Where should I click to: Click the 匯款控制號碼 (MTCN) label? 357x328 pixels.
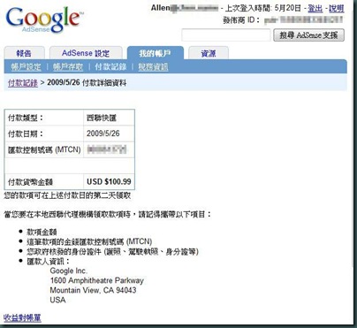(44, 149)
